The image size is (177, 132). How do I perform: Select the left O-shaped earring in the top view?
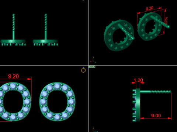pos(15,102)
